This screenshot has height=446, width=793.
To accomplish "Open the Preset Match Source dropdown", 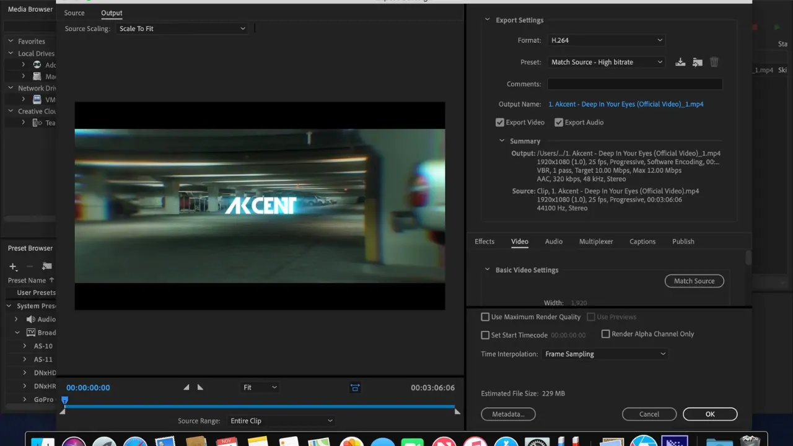I will pyautogui.click(x=607, y=62).
